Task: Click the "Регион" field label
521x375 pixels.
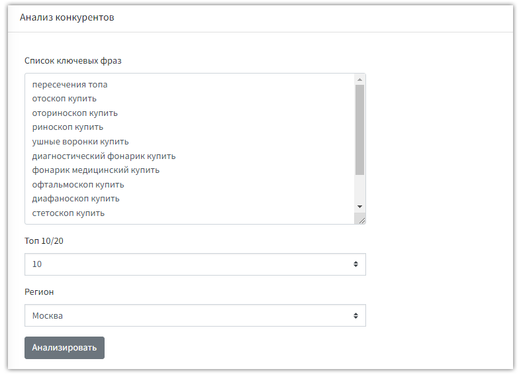Action: tap(39, 292)
